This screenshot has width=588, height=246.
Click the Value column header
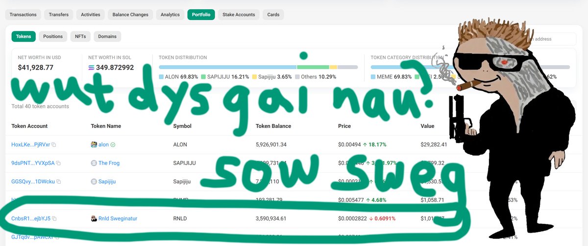(427, 126)
